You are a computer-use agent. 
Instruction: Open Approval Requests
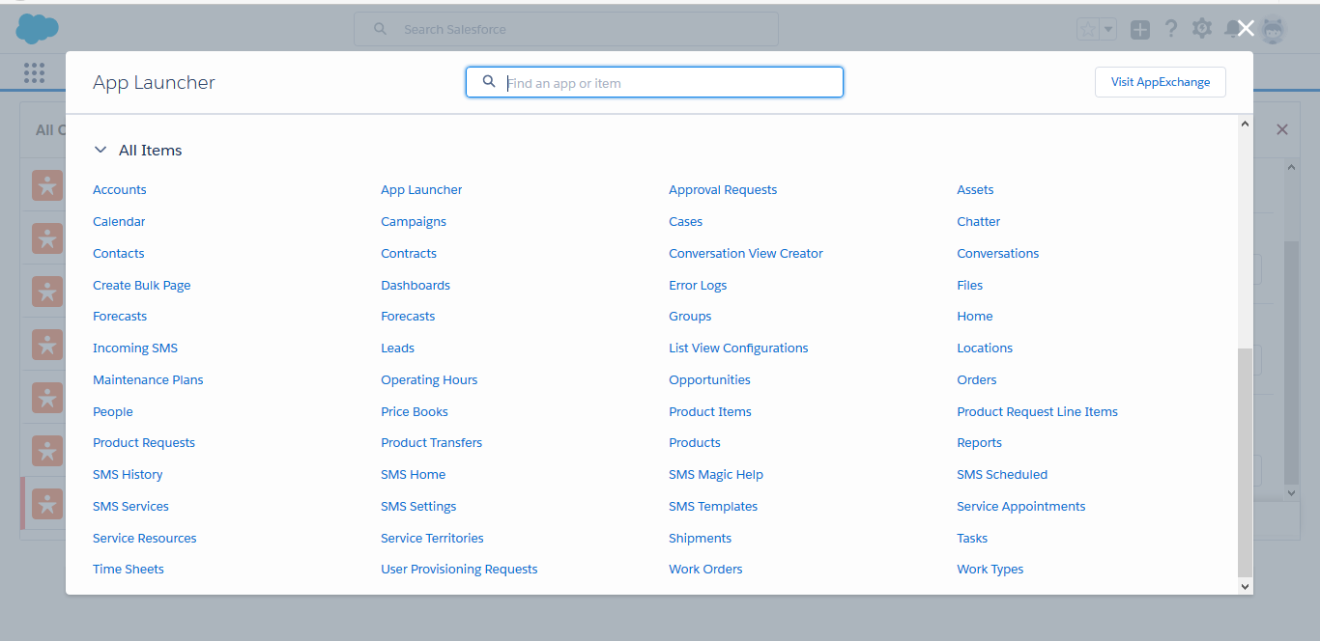(x=723, y=190)
